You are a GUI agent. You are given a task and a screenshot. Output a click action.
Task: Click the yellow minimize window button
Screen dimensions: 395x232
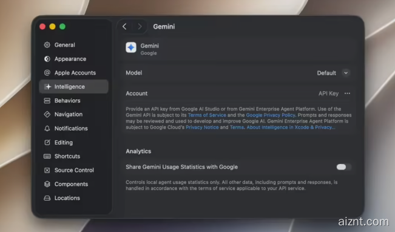[x=52, y=27]
